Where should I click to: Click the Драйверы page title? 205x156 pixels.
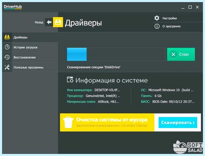click(83, 23)
